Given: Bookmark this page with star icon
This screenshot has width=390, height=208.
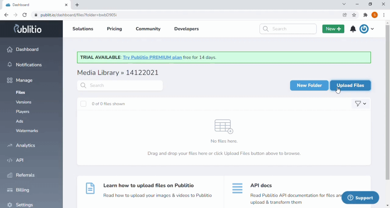Looking at the screenshot, I should point(354,15).
